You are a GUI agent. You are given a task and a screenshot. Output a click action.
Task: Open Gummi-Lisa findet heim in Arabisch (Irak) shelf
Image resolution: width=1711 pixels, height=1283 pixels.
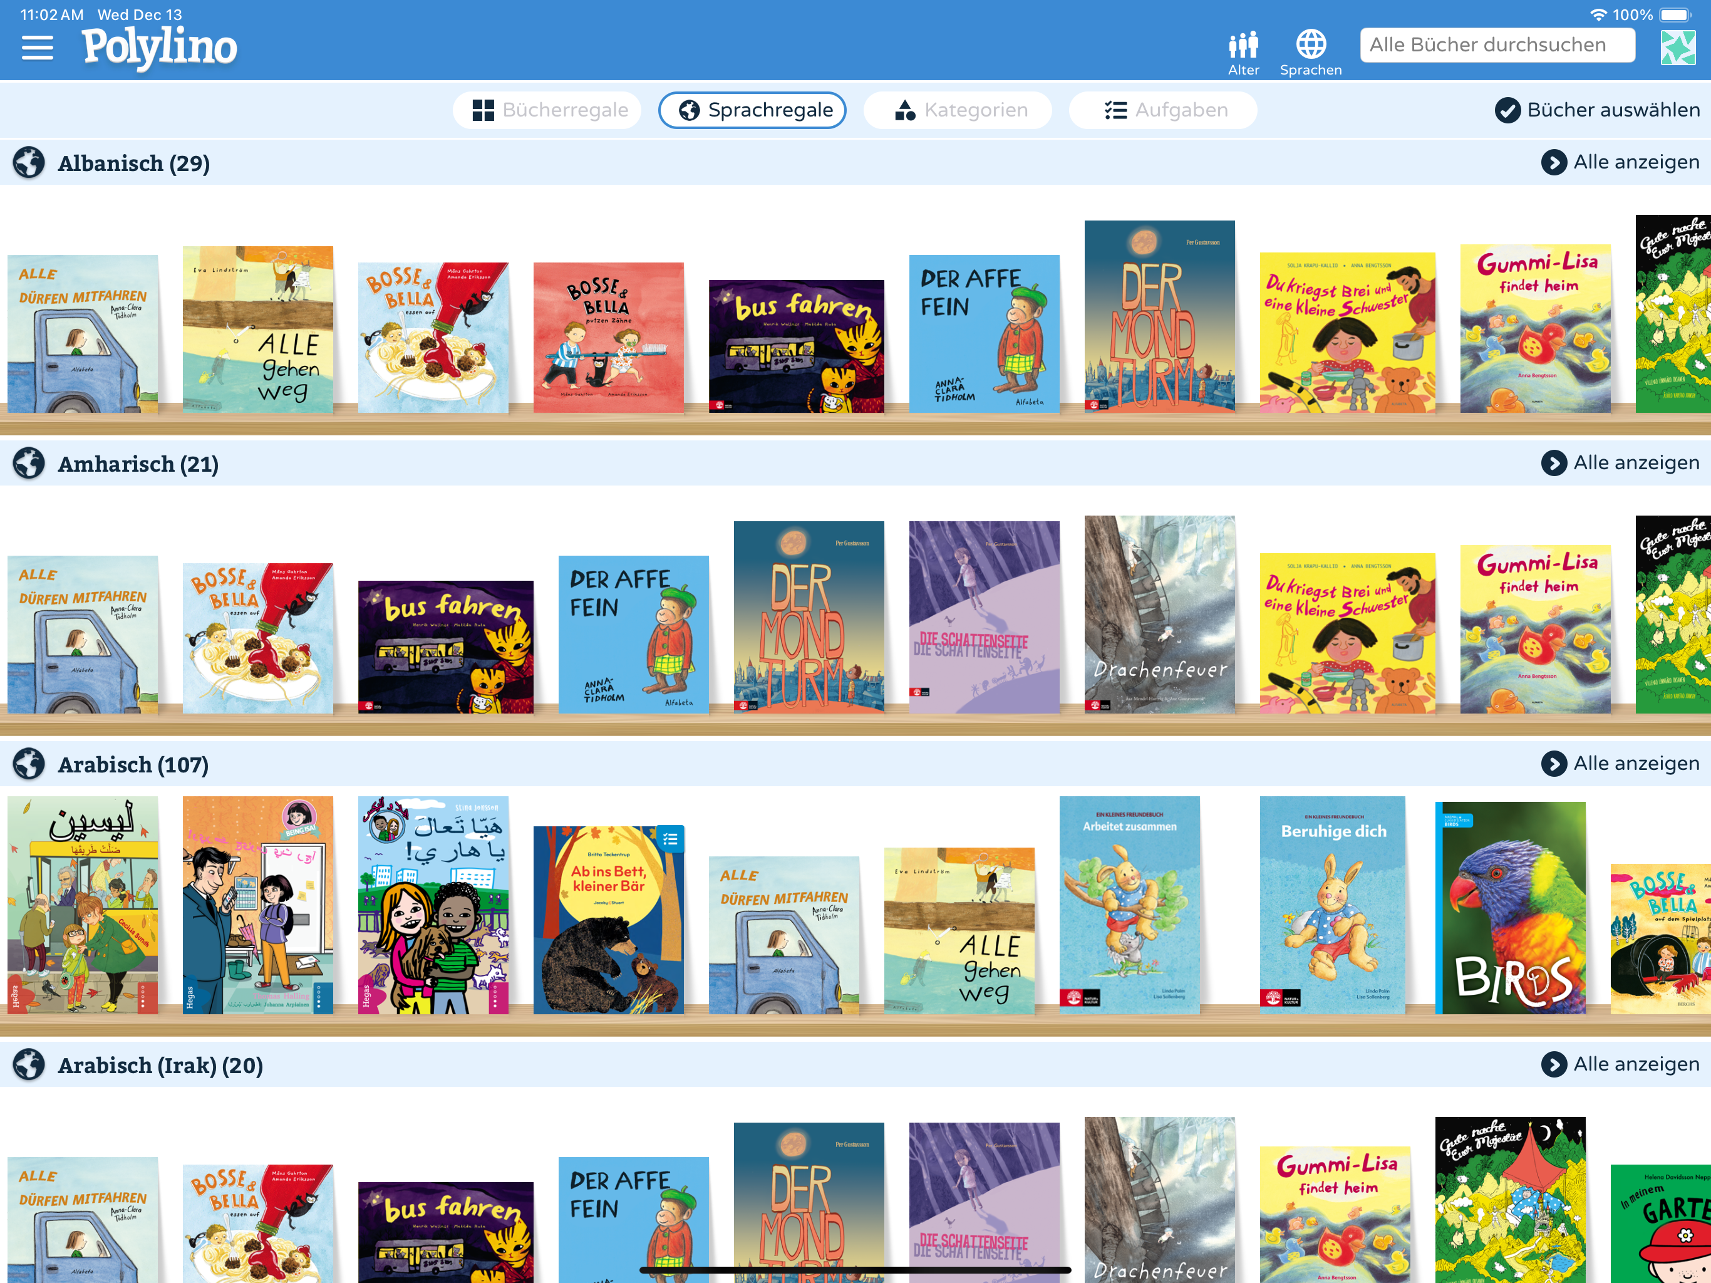pos(1335,1215)
